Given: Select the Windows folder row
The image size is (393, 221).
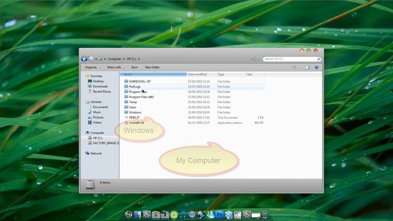Looking at the screenshot, I should click(x=194, y=112).
